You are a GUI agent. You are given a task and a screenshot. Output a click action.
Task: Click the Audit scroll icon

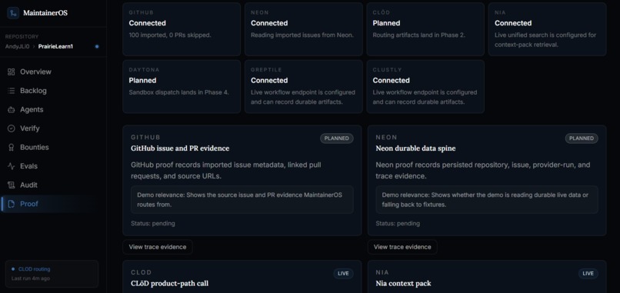[x=11, y=185]
